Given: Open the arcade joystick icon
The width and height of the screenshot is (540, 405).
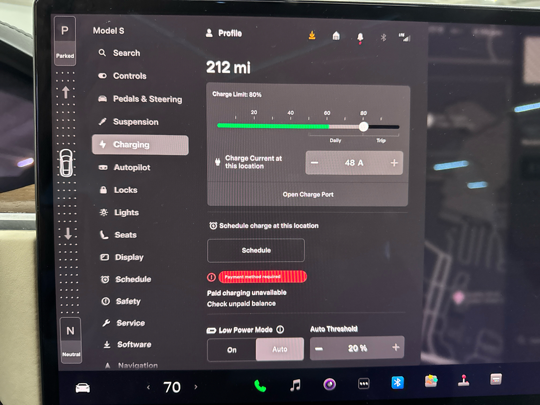Looking at the screenshot, I should point(464,380).
